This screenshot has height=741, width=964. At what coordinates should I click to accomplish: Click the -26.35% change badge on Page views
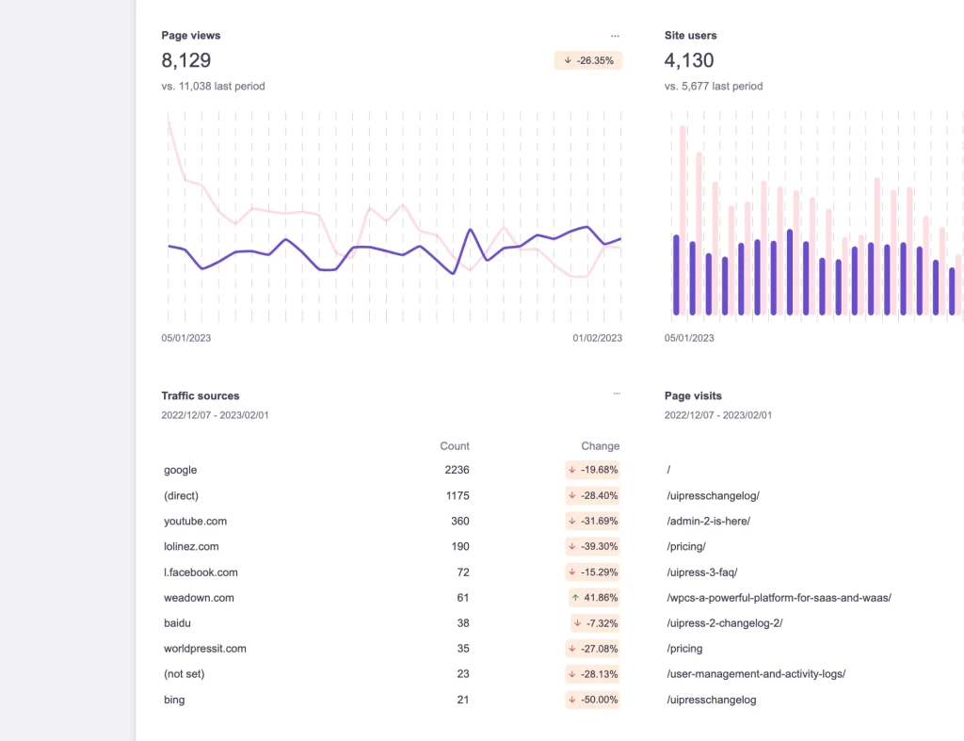click(588, 60)
